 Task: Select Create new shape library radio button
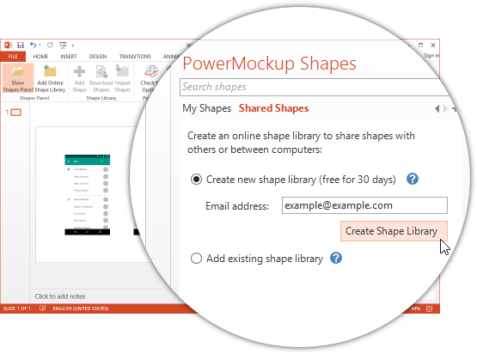tap(196, 179)
